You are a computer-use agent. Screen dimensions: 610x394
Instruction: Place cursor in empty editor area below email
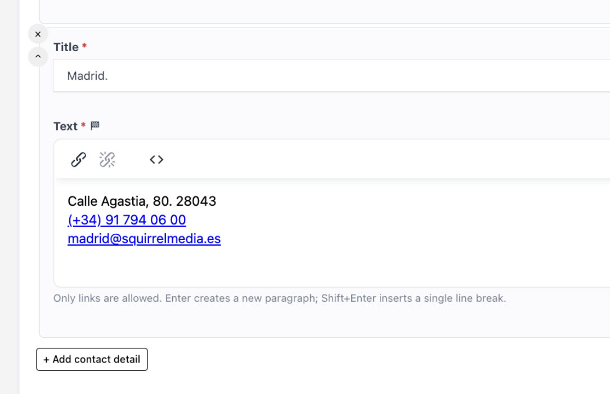click(331, 268)
